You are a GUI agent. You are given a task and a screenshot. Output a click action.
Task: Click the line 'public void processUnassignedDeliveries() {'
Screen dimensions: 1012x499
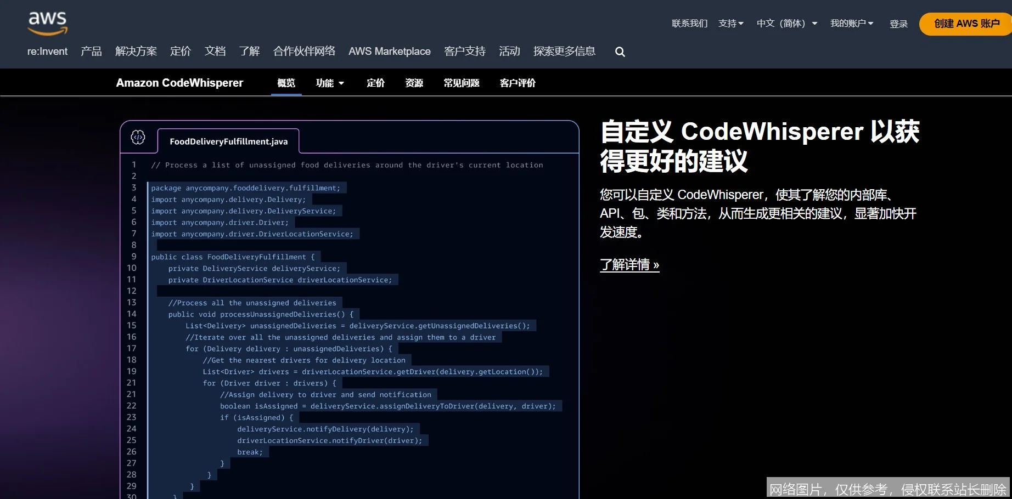pyautogui.click(x=261, y=314)
